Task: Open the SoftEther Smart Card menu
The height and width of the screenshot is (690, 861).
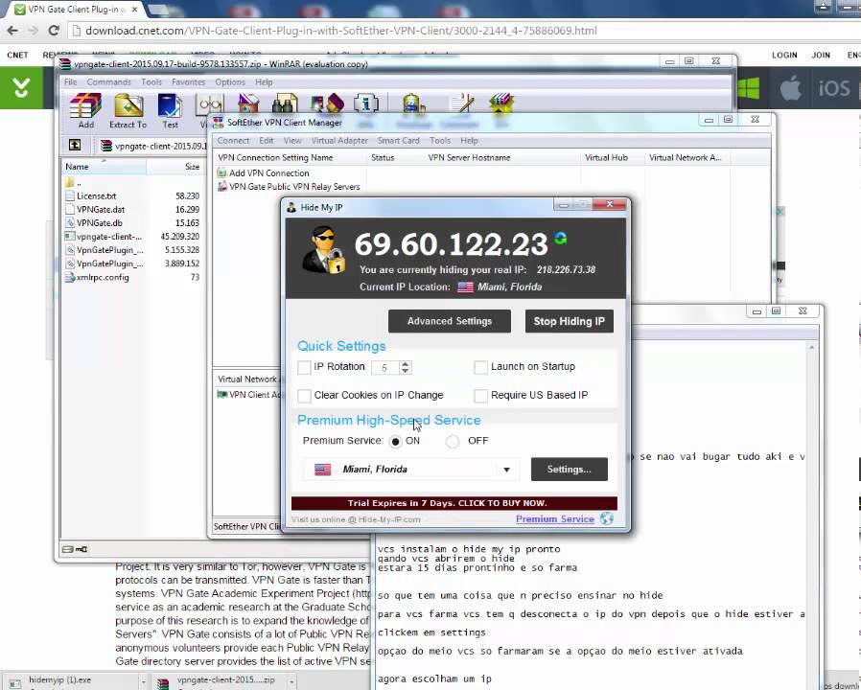Action: 399,141
